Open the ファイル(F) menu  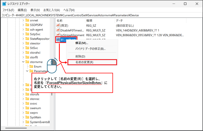pos(8,10)
